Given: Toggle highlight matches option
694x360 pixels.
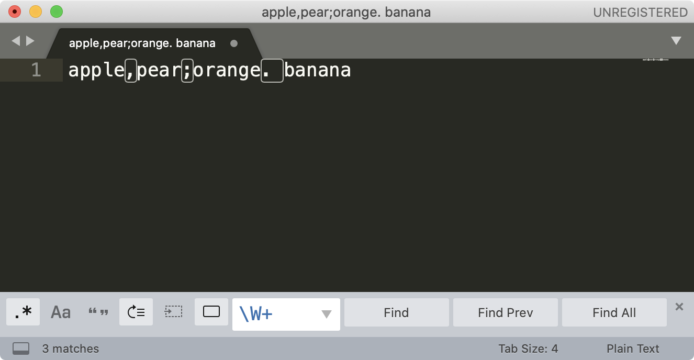Looking at the screenshot, I should click(x=211, y=312).
